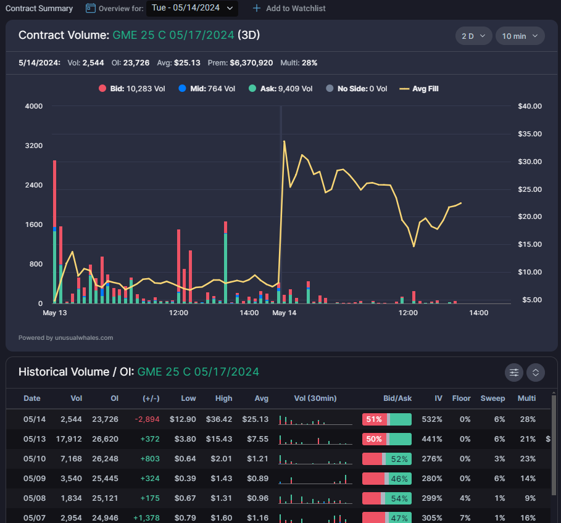Click the Powered by unusualwhales.com link
561x523 pixels.
pos(66,338)
